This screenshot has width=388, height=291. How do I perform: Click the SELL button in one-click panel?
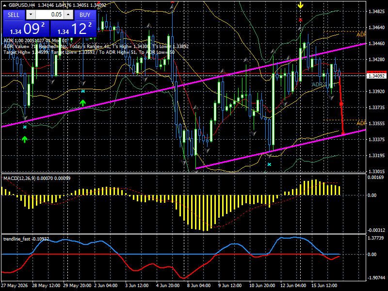tap(14, 15)
